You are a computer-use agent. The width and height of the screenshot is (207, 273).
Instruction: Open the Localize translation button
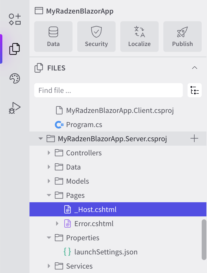click(x=139, y=37)
